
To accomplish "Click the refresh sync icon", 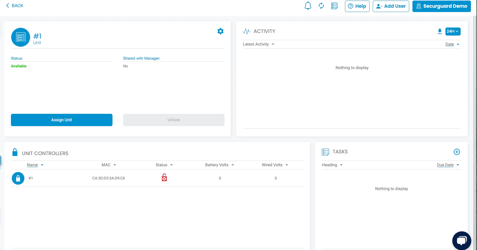I will pos(321,6).
